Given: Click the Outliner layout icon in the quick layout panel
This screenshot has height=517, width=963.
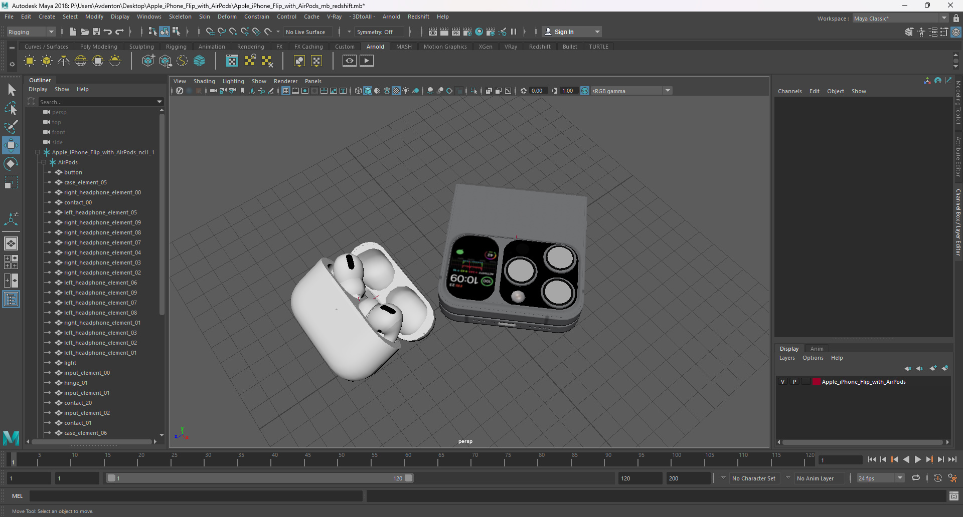Looking at the screenshot, I should [11, 300].
